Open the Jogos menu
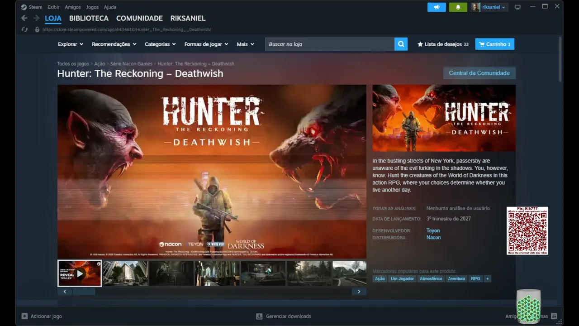 [x=92, y=7]
